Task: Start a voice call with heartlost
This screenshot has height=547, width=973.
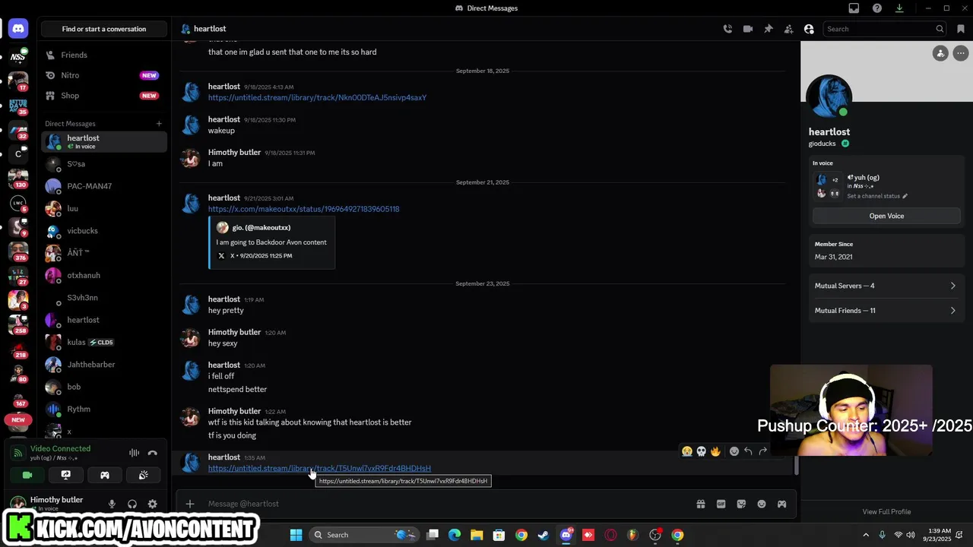Action: 727,29
